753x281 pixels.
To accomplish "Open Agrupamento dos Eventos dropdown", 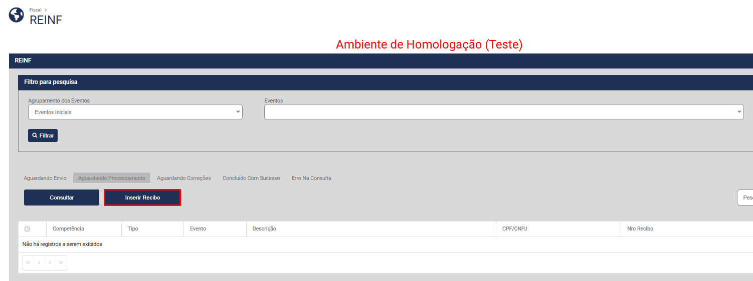I will pos(135,112).
